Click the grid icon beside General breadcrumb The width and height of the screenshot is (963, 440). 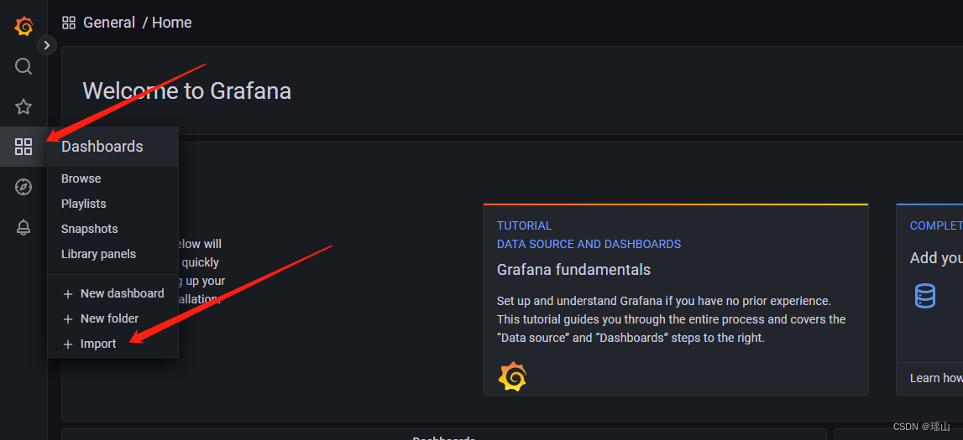pos(69,23)
